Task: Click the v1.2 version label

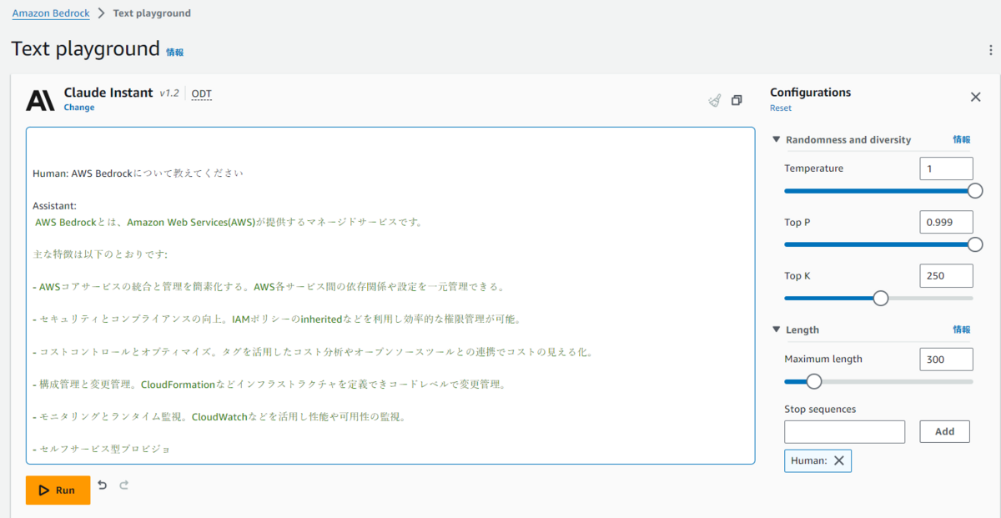Action: (169, 93)
